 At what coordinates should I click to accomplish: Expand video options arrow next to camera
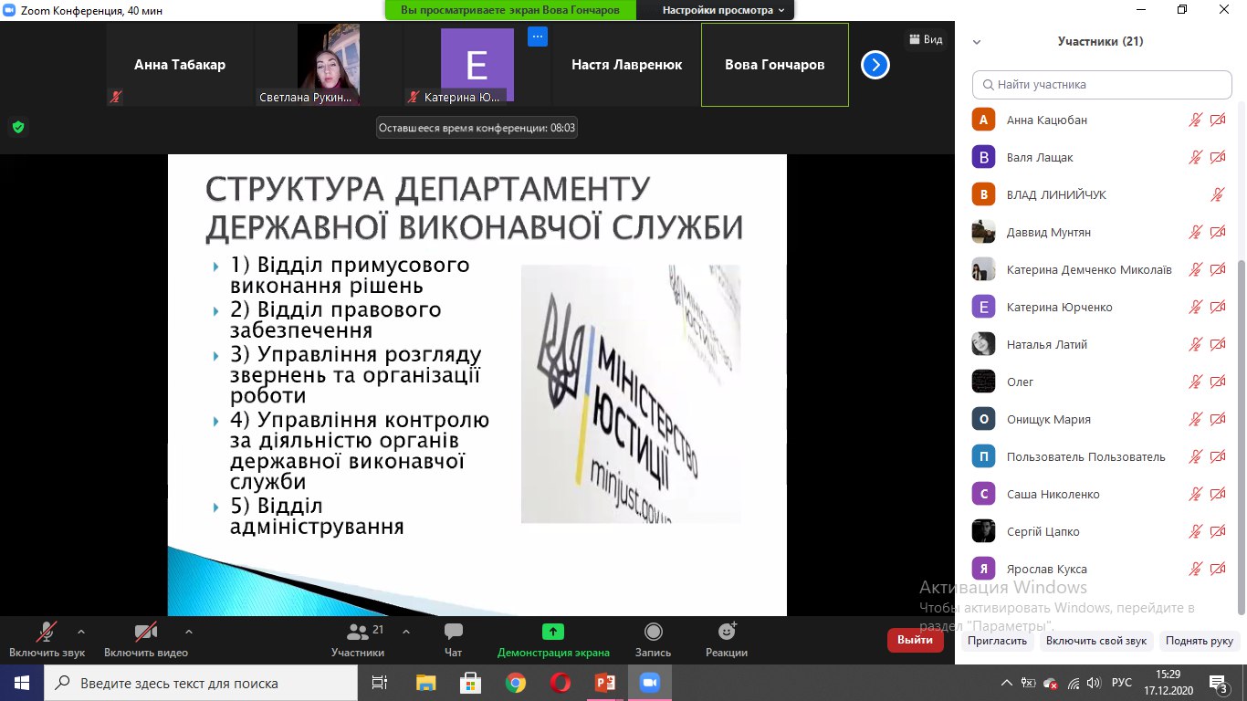(x=189, y=631)
